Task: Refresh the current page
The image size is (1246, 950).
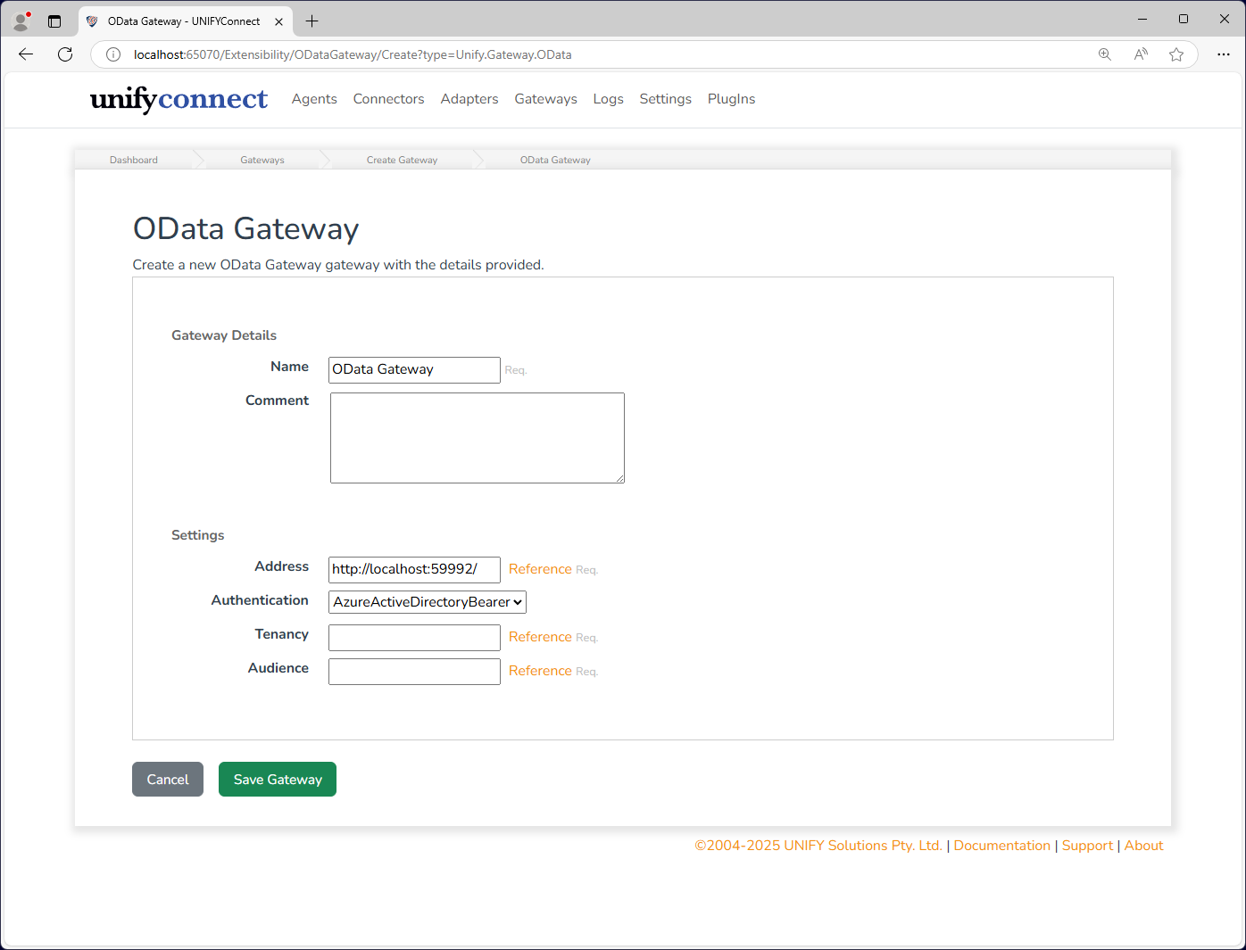Action: (65, 54)
